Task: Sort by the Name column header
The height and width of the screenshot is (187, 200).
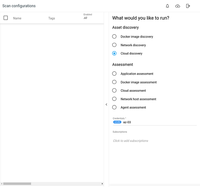Action: pyautogui.click(x=17, y=18)
